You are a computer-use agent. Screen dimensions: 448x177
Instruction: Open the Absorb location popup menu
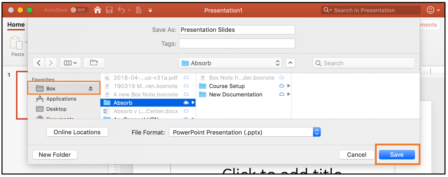(230, 63)
